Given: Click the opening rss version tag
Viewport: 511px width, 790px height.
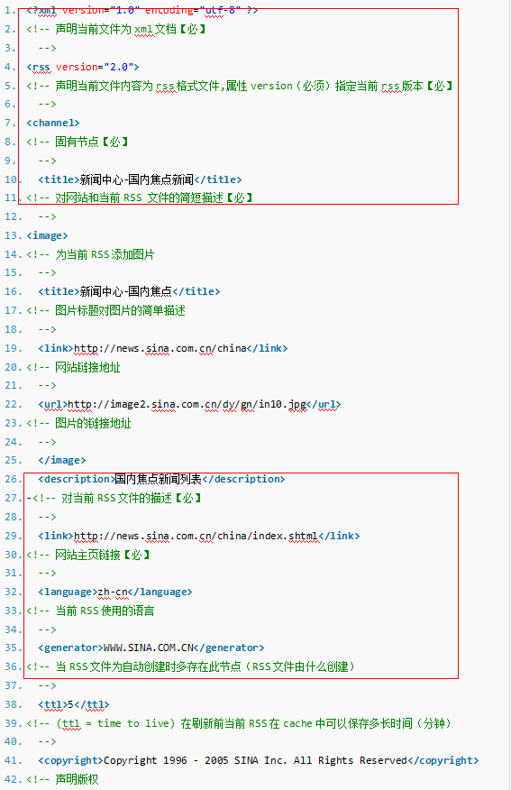Looking at the screenshot, I should click(83, 67).
